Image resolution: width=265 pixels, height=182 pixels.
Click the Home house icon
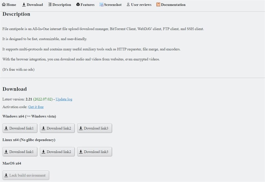(4, 5)
